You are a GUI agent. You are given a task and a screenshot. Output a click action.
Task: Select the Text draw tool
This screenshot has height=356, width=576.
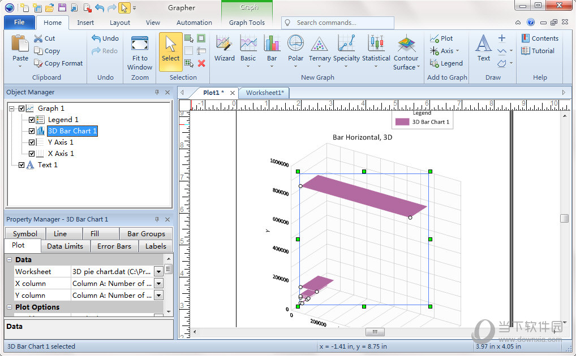[483, 47]
